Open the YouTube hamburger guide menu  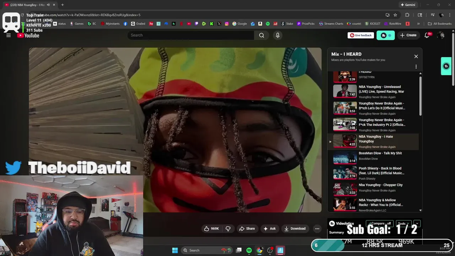tap(9, 35)
